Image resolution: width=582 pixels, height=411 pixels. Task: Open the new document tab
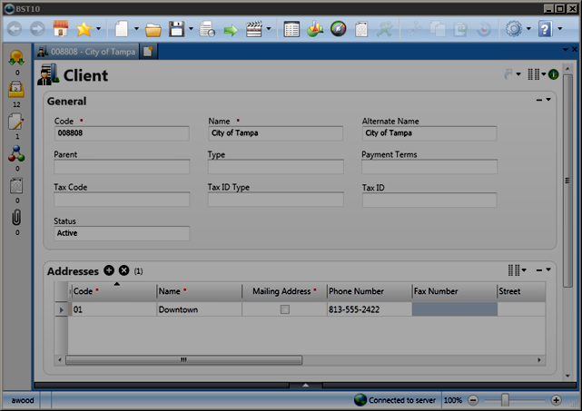click(147, 52)
